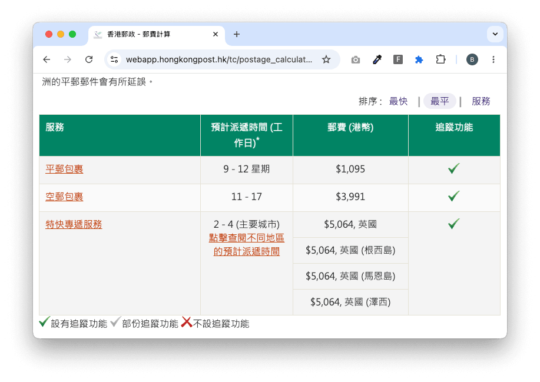Image resolution: width=540 pixels, height=382 pixels.
Task: Click the $5,064, 英國 (澤西) cell
Action: 350,302
